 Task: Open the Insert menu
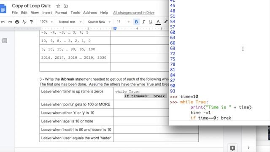click(x=47, y=13)
